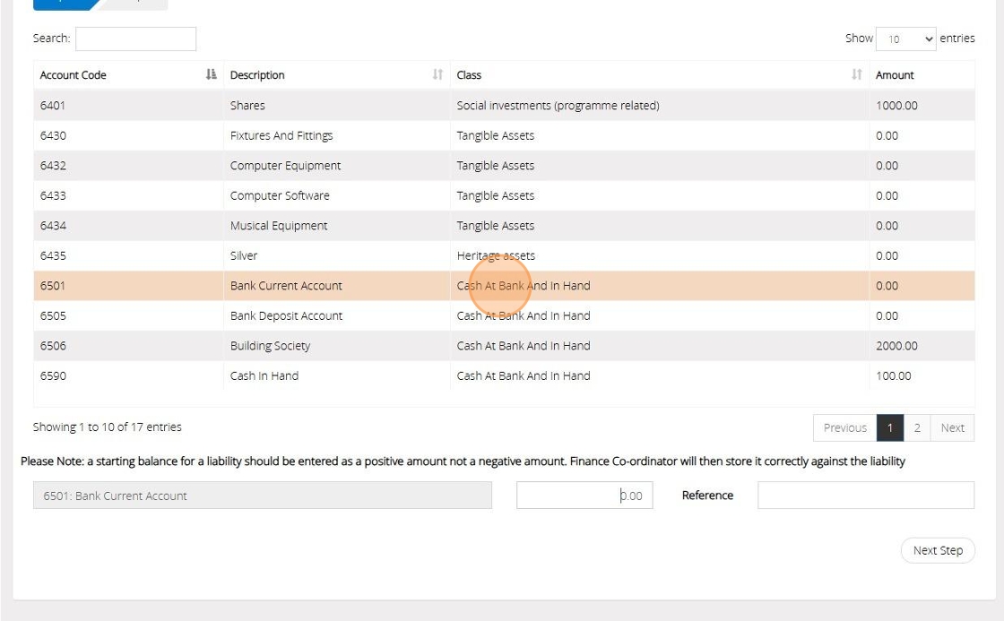
Task: Focus the Search text box
Action: 135,39
